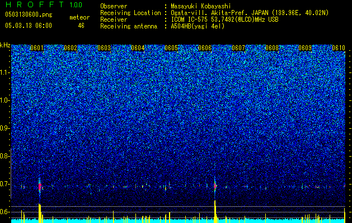Click the tall yellow intensity spike near 0601
352x223 pixels.
40,213
